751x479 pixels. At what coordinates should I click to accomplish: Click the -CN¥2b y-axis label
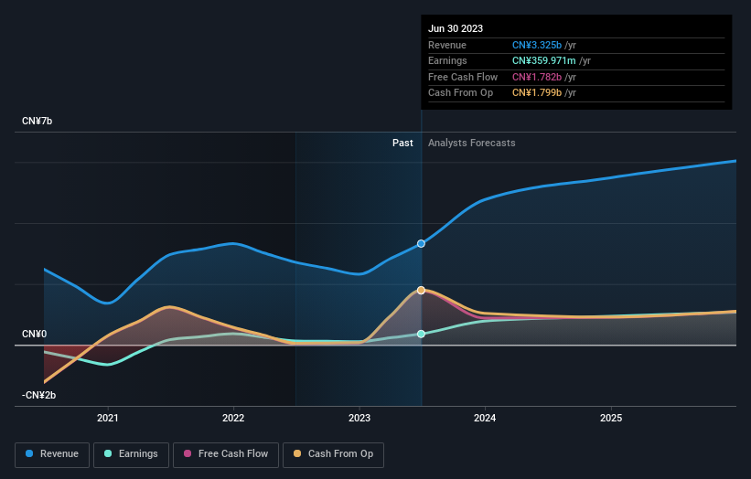[x=38, y=395]
